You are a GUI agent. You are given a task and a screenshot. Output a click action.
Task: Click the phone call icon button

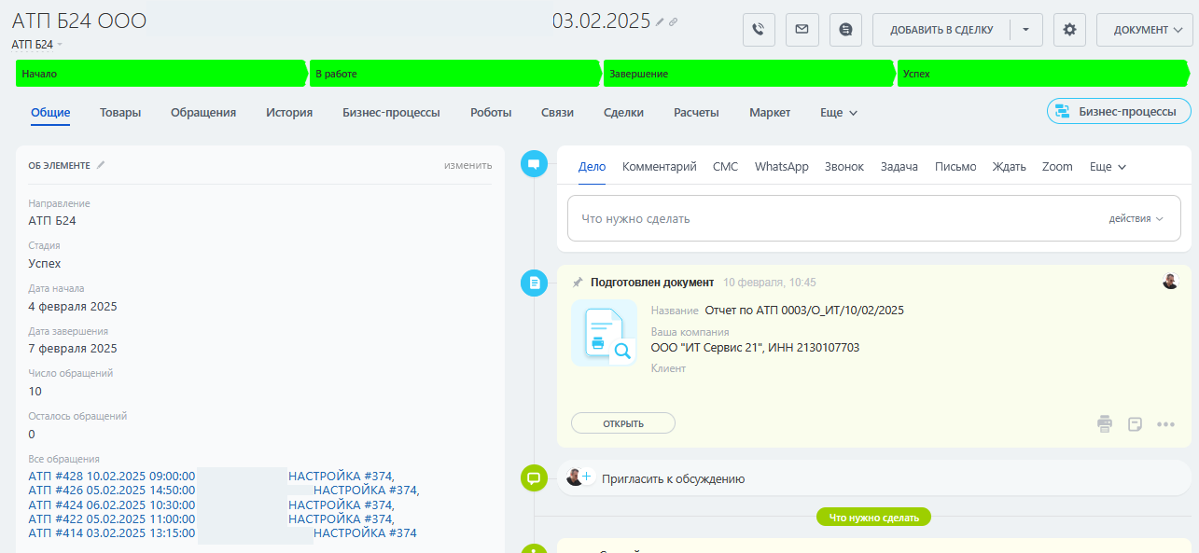[759, 30]
